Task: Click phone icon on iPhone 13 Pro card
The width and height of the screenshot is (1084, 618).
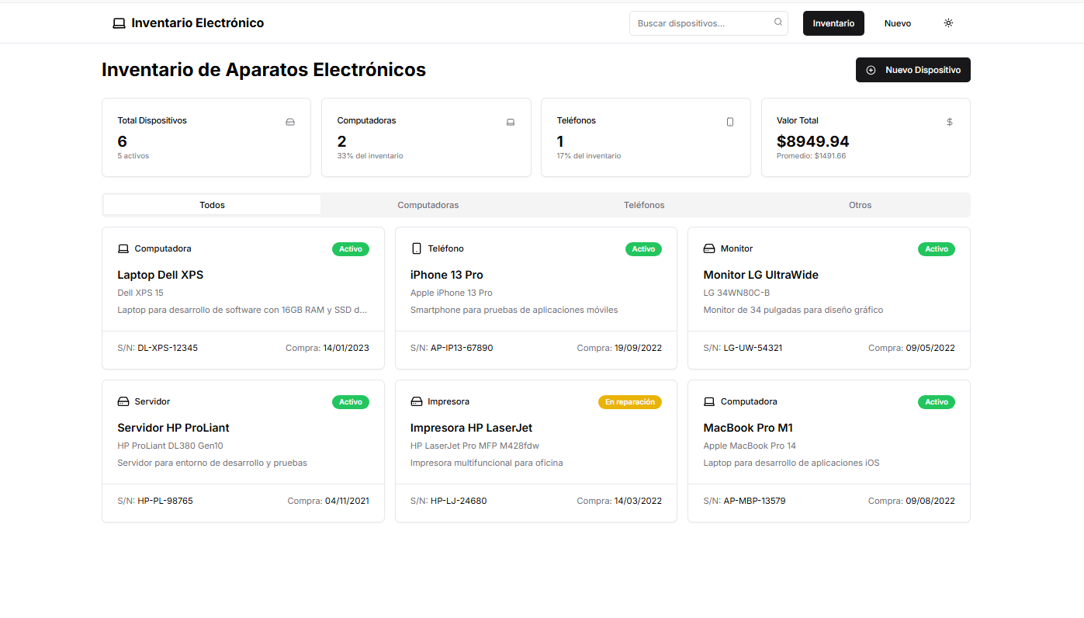Action: pyautogui.click(x=416, y=248)
